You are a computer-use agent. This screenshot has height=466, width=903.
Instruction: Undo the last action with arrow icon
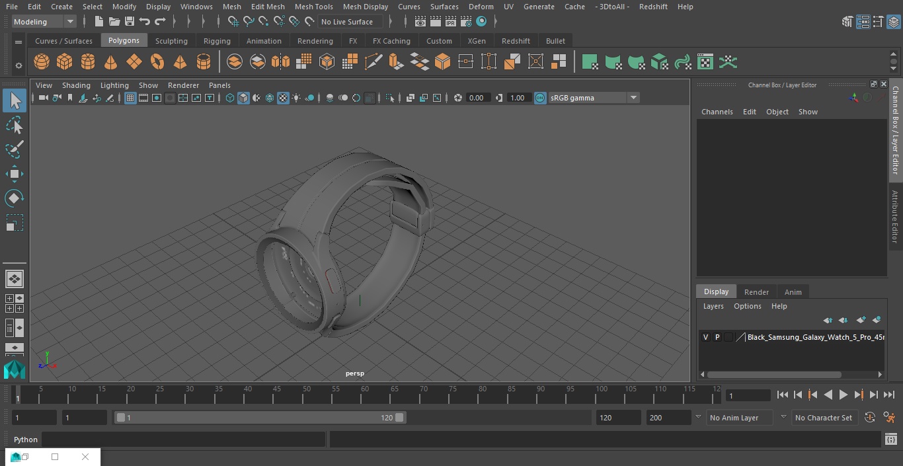click(145, 22)
